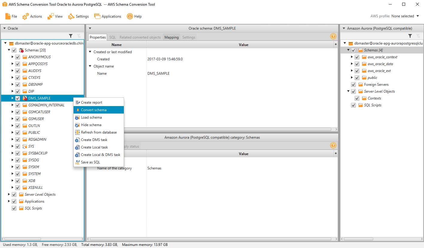The height and width of the screenshot is (248, 424).
Task: Open the Related converted objects tab
Action: (140, 37)
